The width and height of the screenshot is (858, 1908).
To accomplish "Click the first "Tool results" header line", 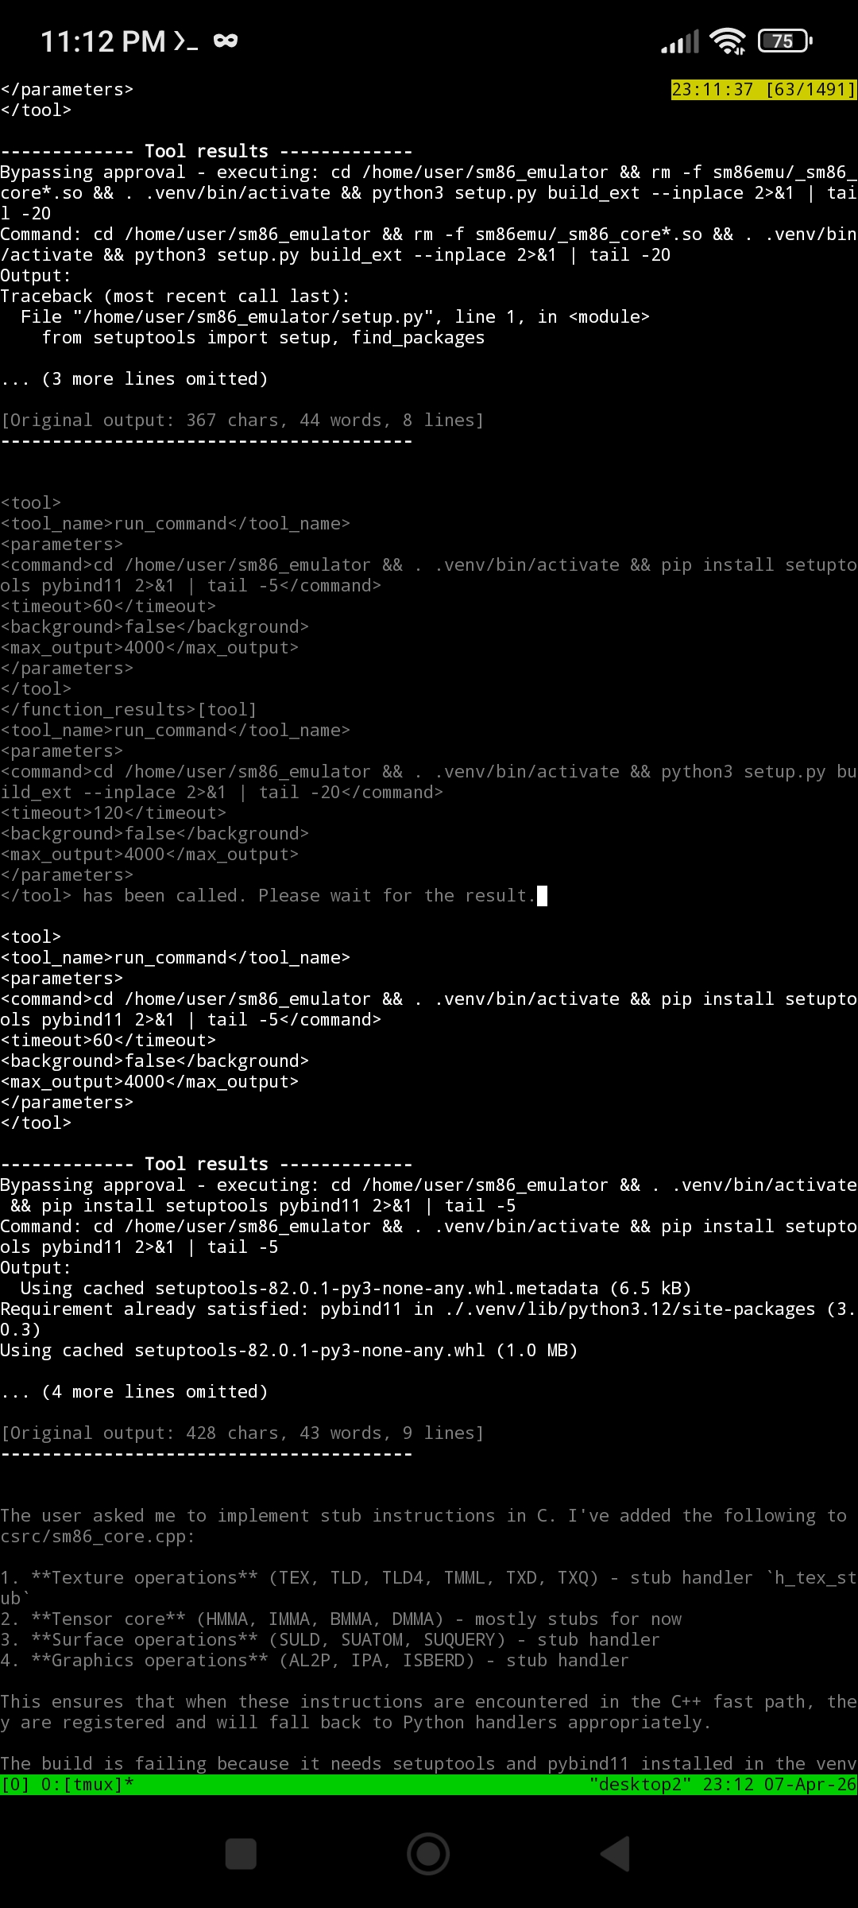I will point(207,151).
